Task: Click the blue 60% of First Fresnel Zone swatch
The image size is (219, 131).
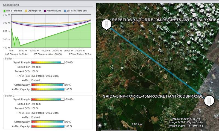Action: click(65, 11)
